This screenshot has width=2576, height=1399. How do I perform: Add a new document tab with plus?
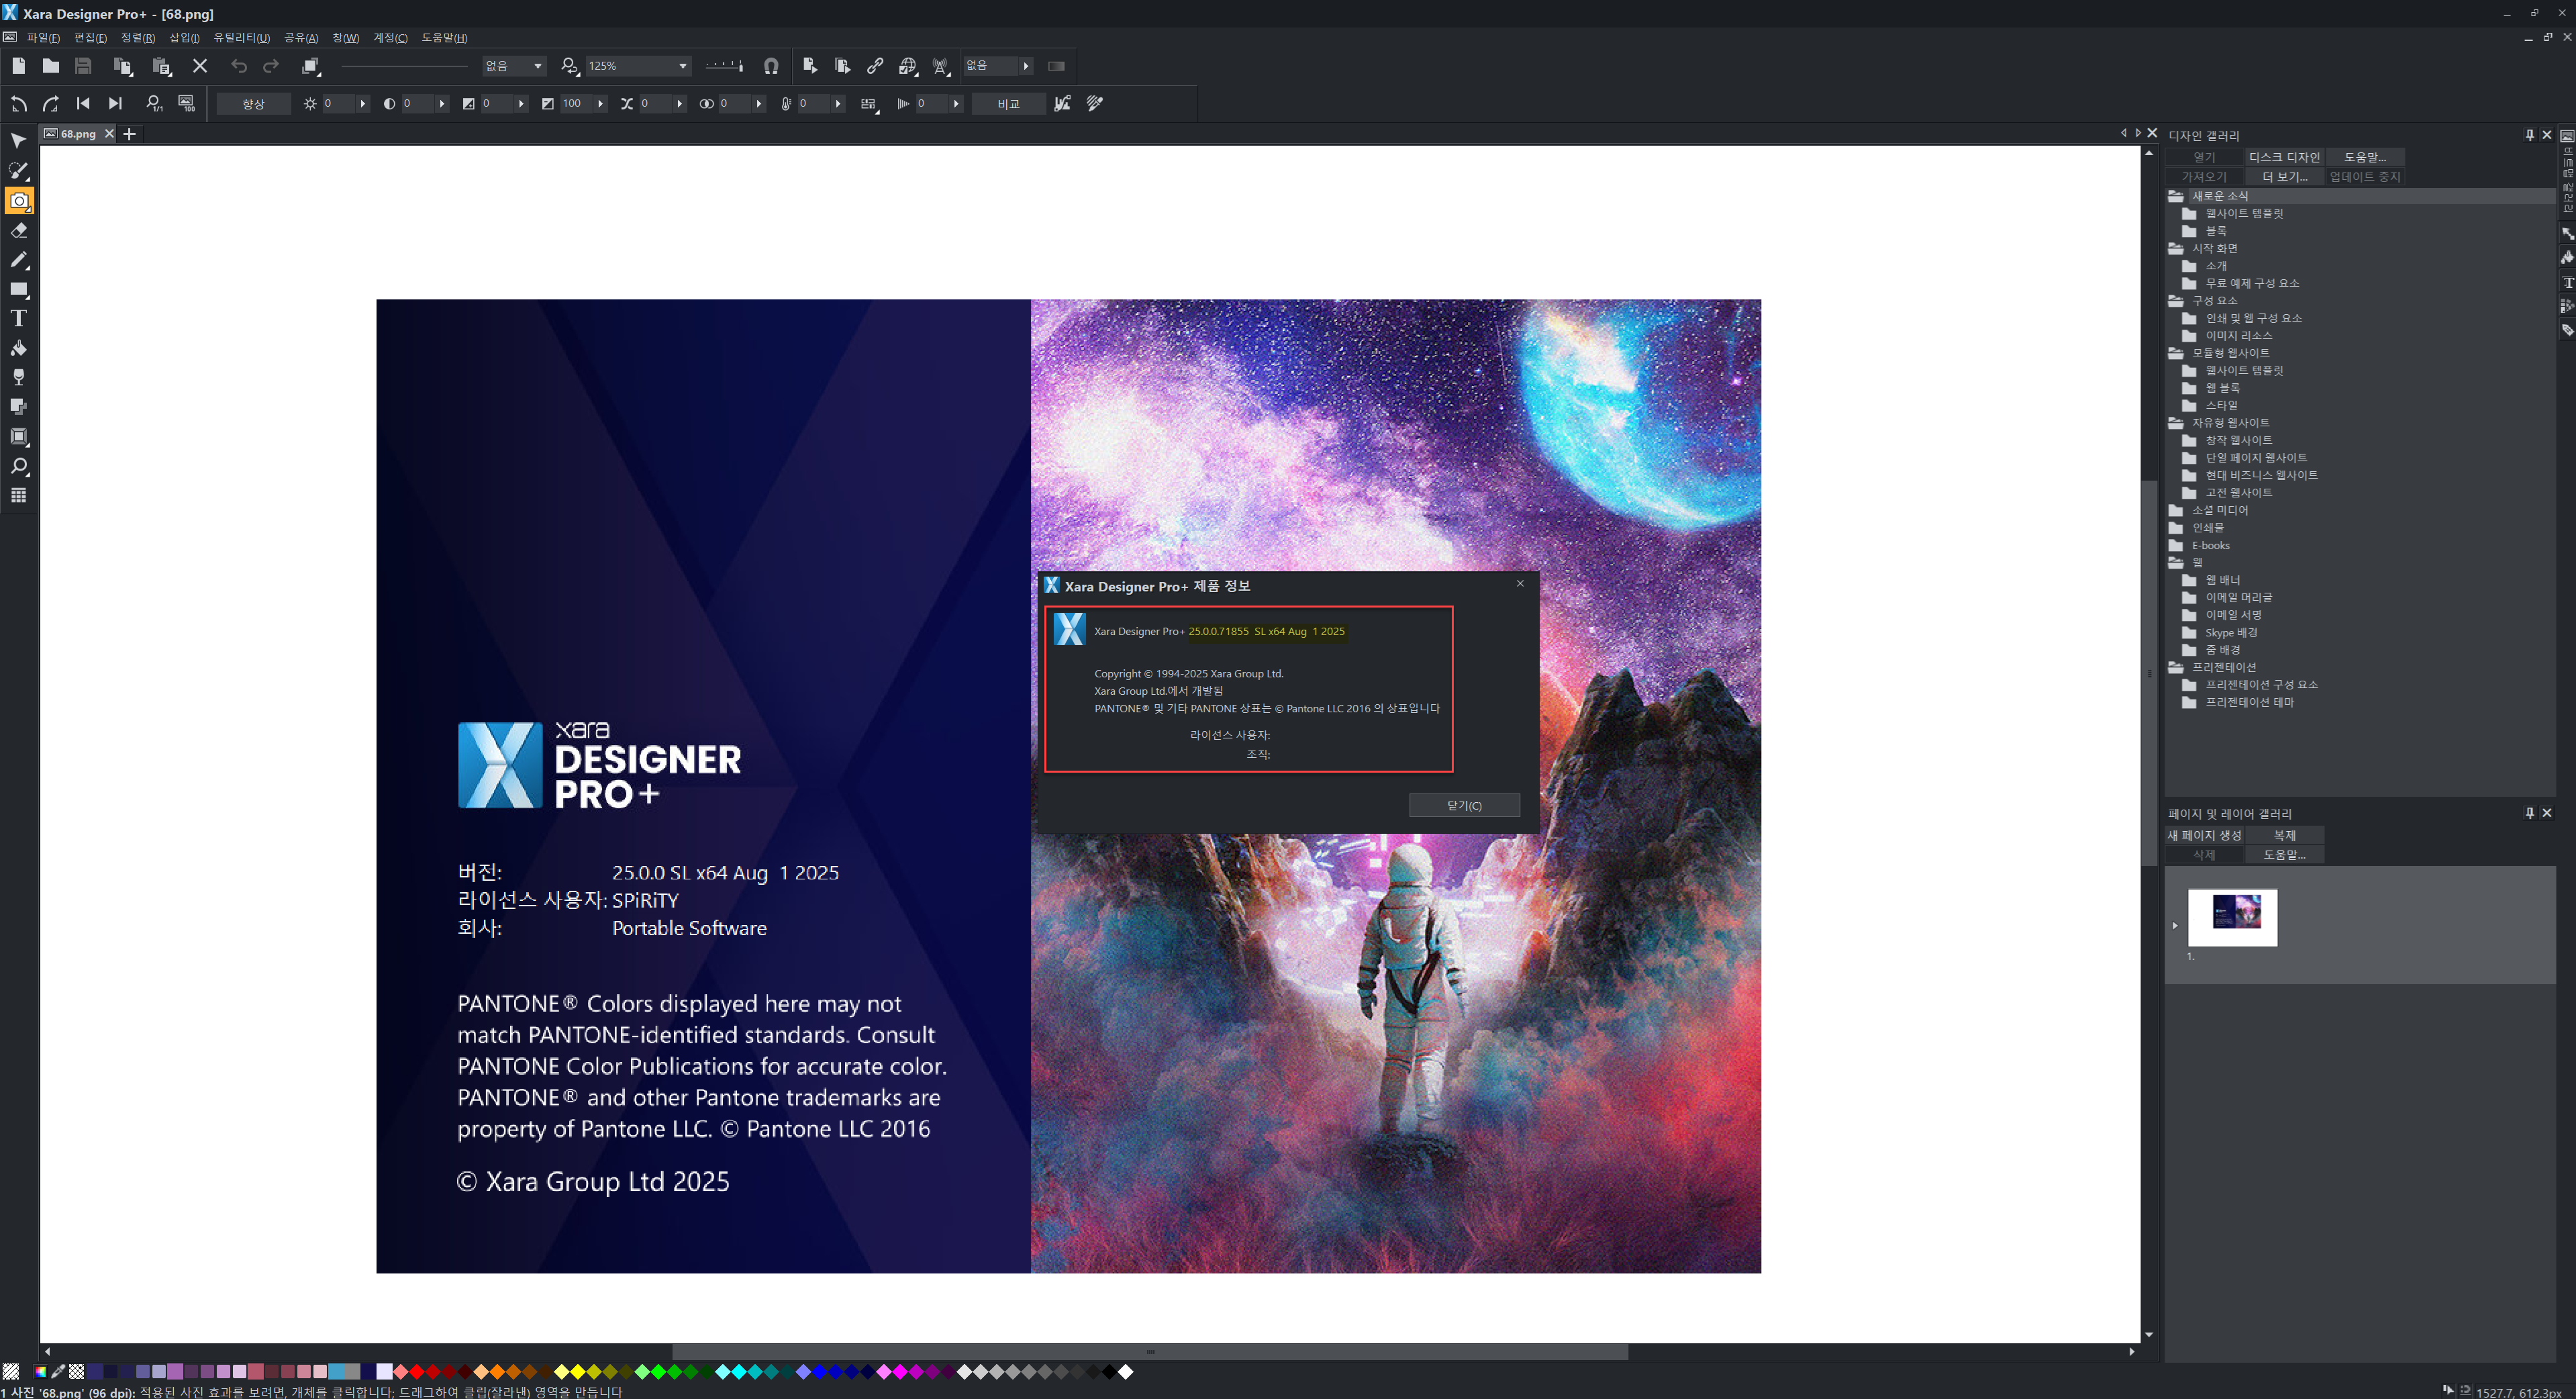129,134
